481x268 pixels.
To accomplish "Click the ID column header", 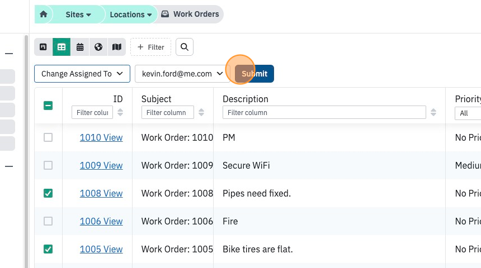I will (x=118, y=99).
